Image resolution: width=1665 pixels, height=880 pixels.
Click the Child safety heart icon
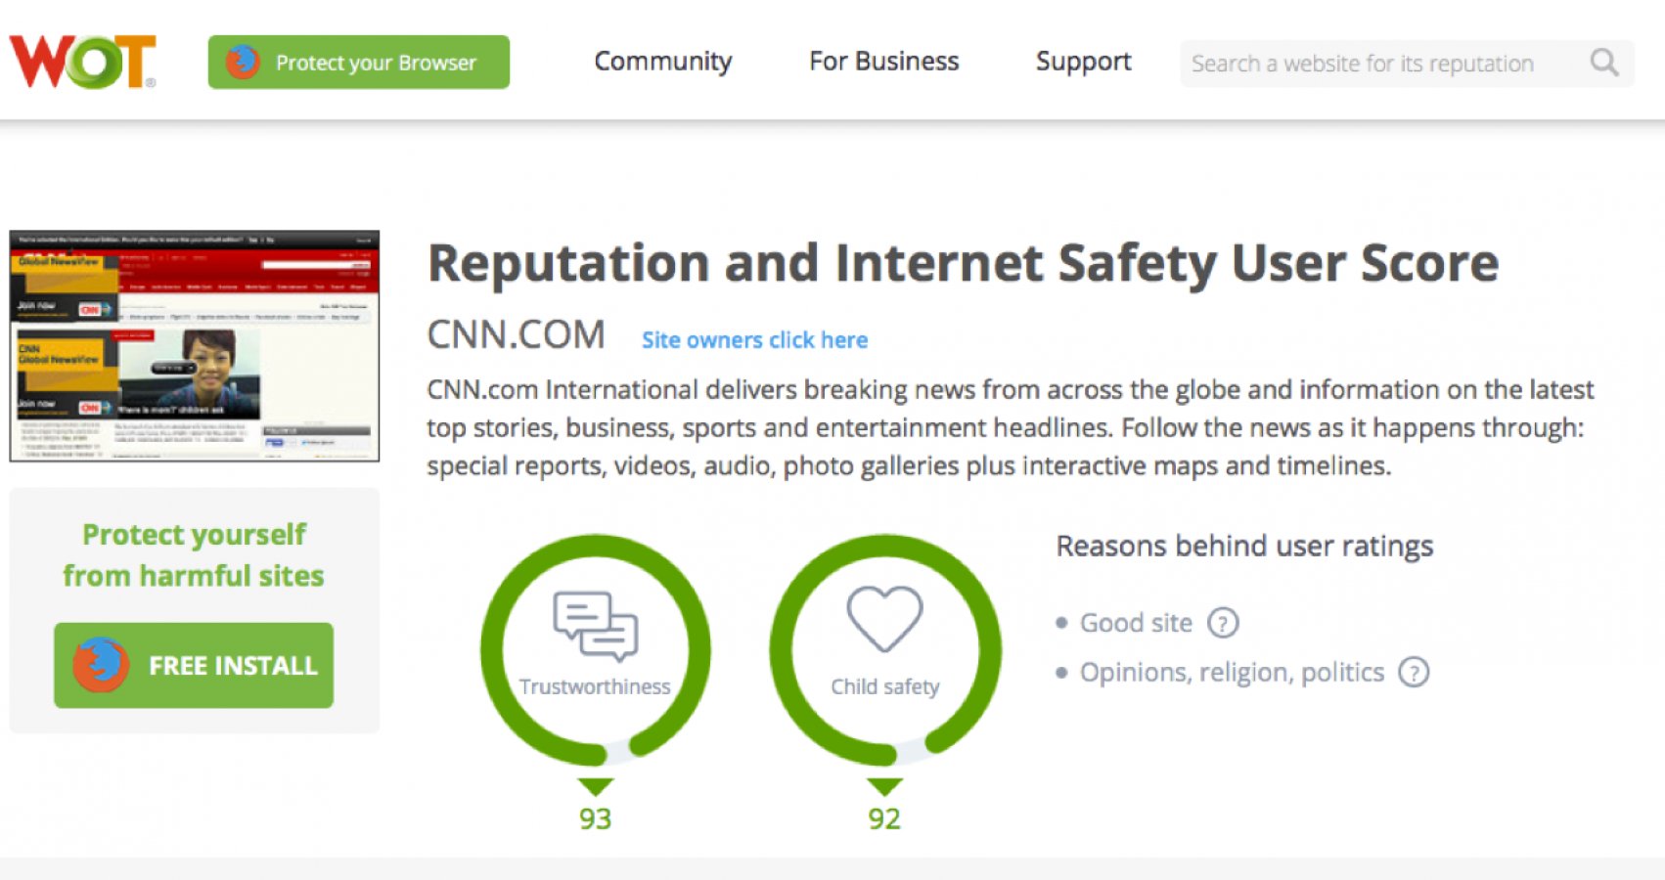pos(884,618)
